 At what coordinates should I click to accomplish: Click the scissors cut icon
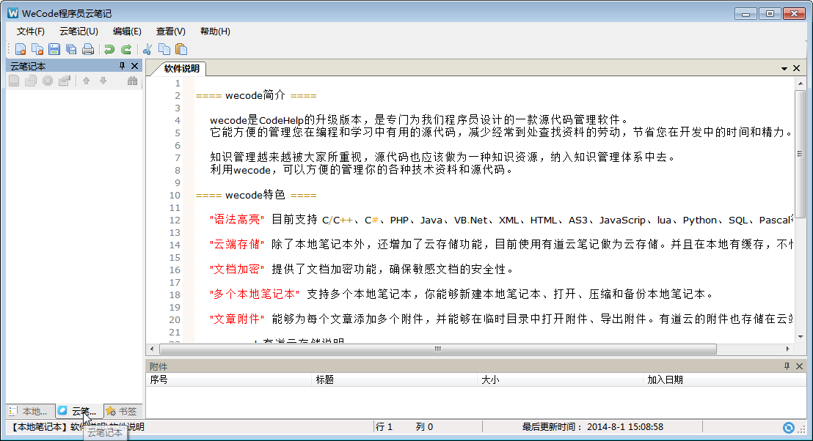pos(147,49)
